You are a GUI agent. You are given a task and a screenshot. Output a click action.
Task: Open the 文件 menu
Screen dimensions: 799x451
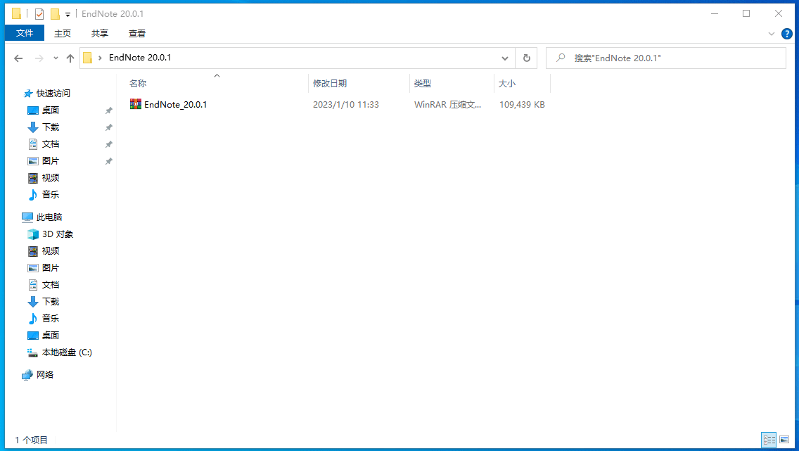[x=25, y=33]
